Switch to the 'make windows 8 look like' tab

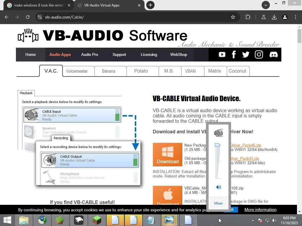click(x=39, y=5)
